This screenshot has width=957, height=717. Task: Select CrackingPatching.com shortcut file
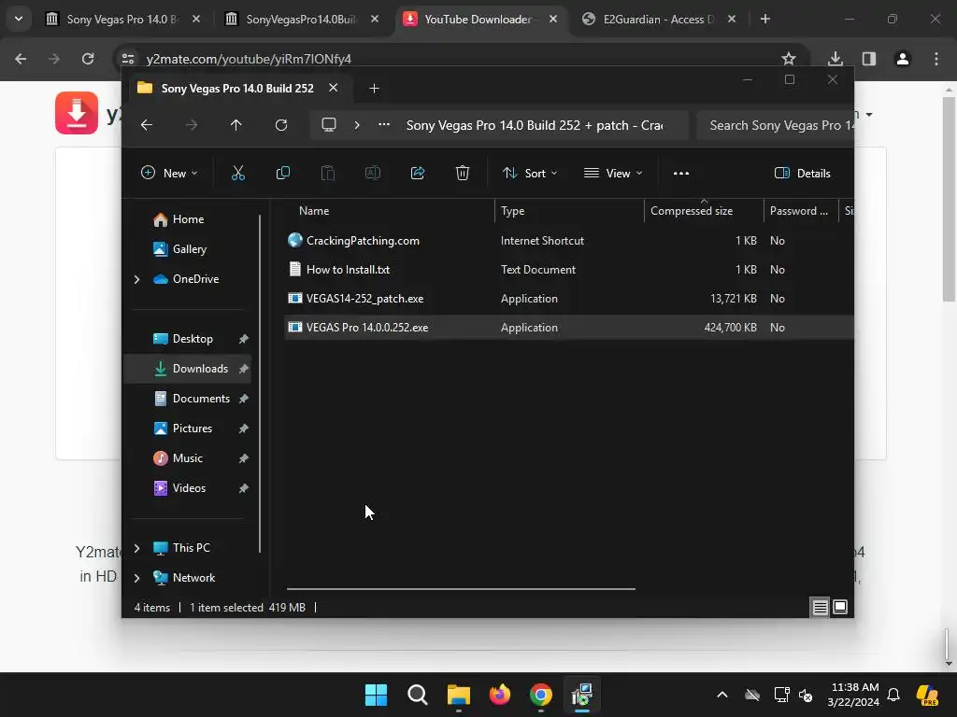tap(363, 241)
